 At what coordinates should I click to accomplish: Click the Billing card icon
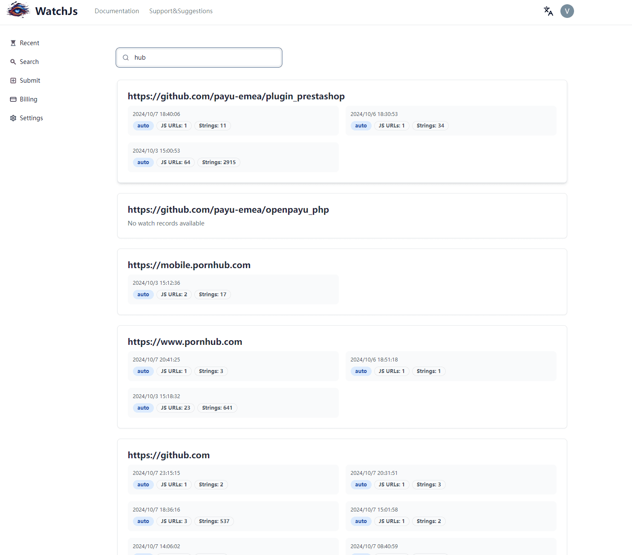(13, 99)
